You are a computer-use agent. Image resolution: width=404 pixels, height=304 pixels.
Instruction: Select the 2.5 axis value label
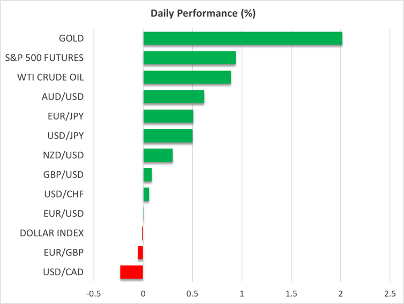pyautogui.click(x=390, y=294)
